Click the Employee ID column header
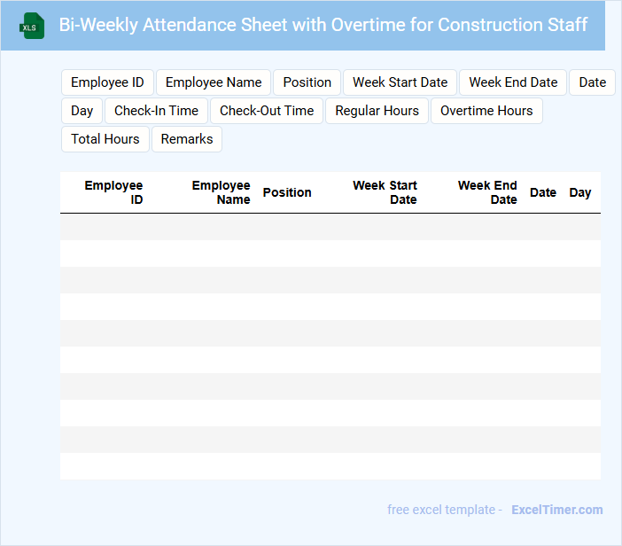The height and width of the screenshot is (546, 622). pyautogui.click(x=113, y=192)
